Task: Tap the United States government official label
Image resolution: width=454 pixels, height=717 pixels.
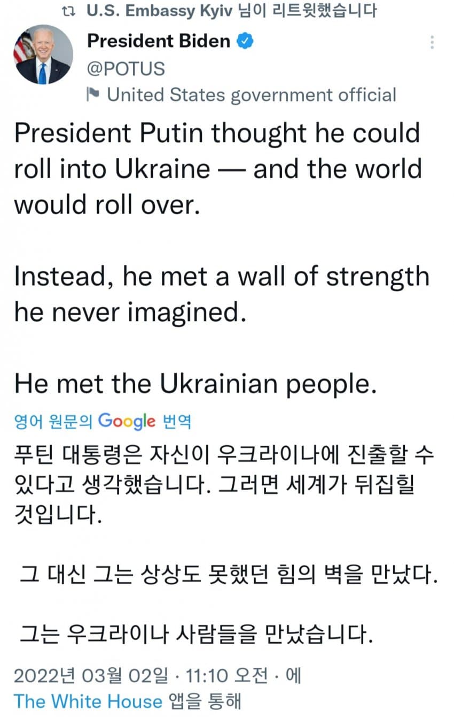Action: coord(252,95)
